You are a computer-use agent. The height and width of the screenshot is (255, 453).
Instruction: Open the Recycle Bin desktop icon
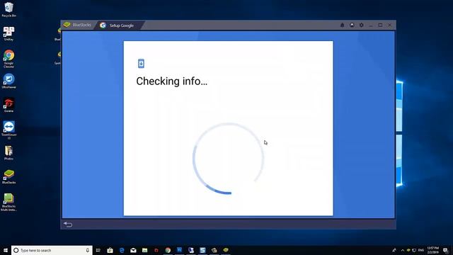coord(8,9)
